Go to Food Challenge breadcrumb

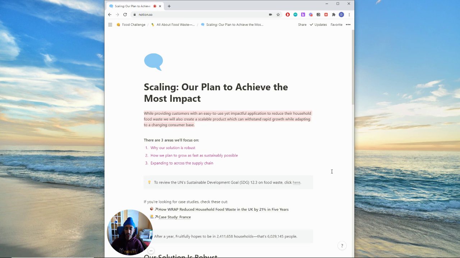pyautogui.click(x=131, y=25)
